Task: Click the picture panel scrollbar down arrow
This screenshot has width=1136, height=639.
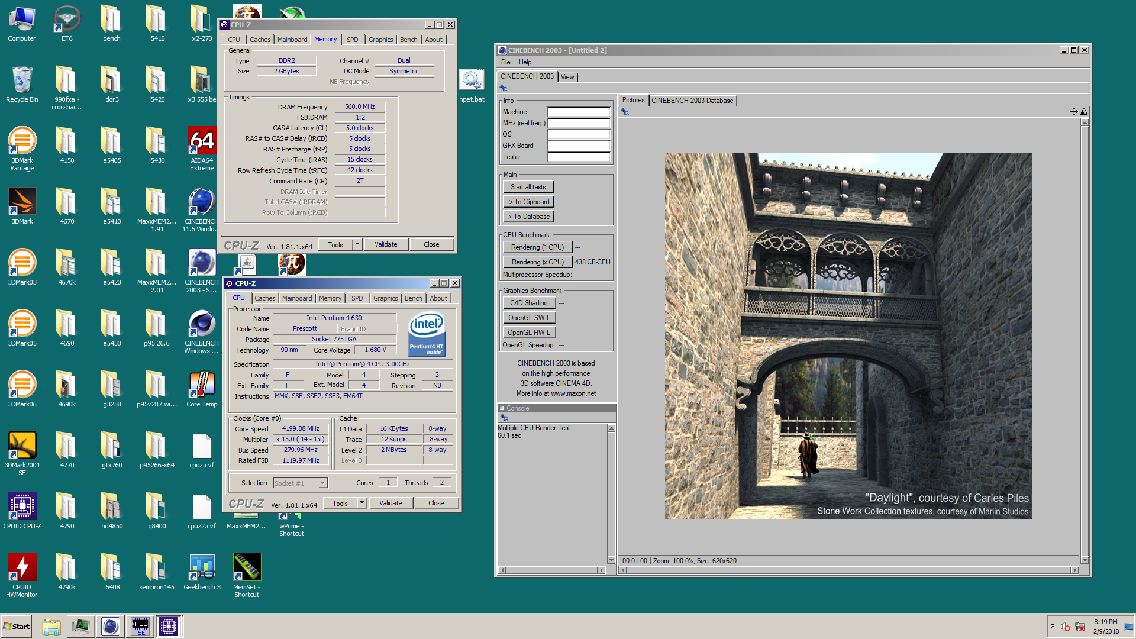Action: coord(1085,560)
